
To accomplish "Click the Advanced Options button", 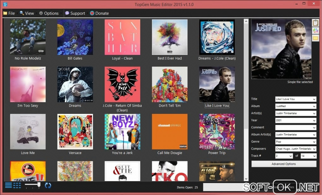I will click(x=283, y=164).
